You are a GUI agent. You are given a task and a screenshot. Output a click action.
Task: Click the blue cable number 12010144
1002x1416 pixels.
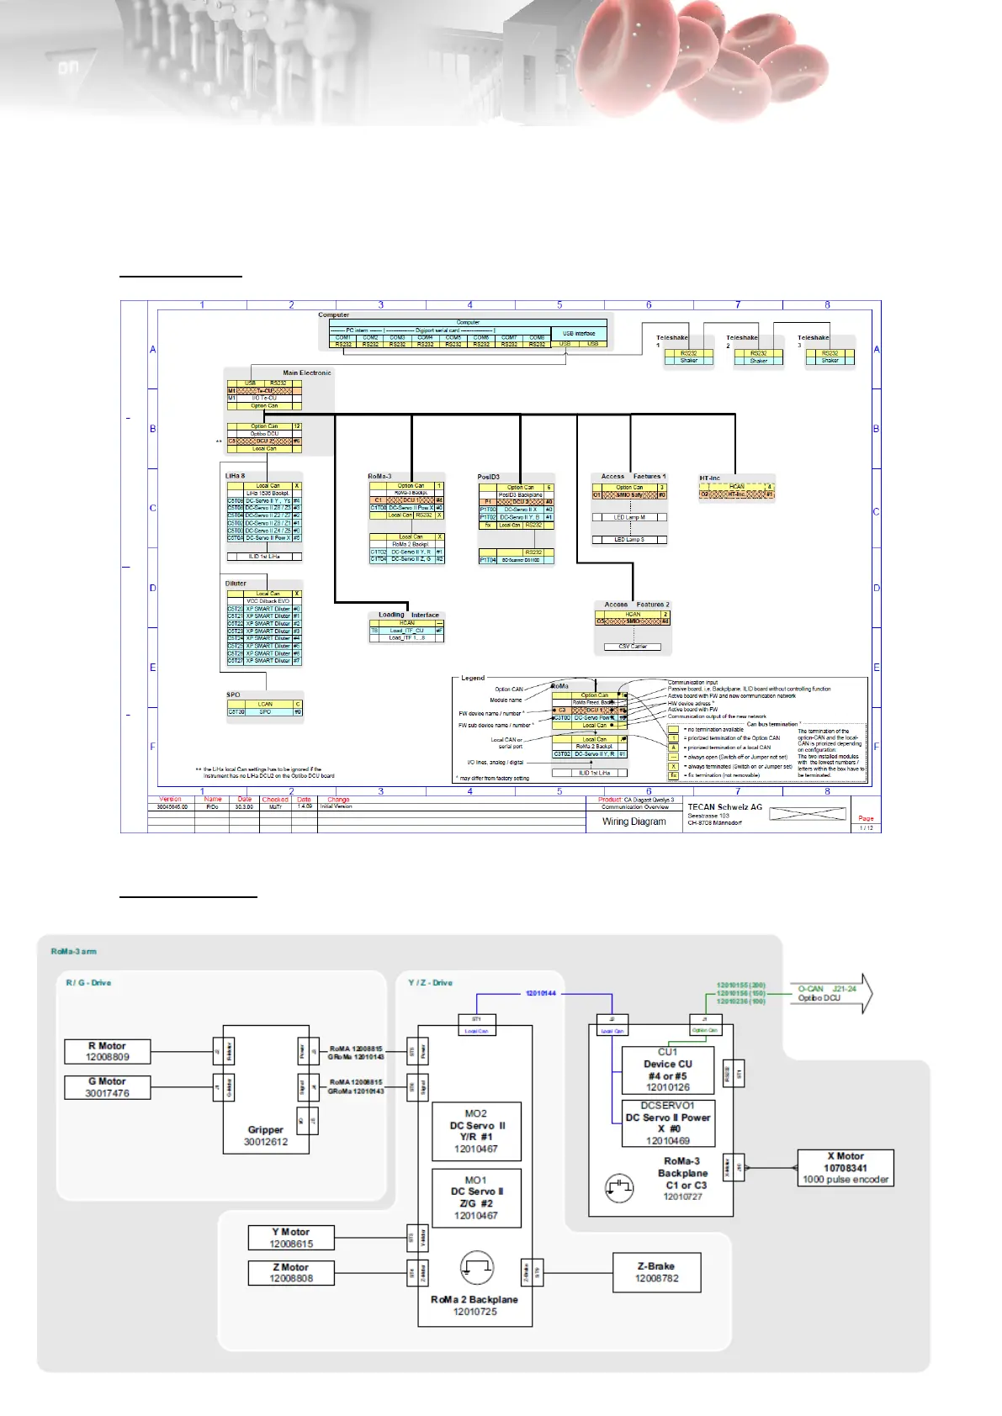tap(541, 993)
